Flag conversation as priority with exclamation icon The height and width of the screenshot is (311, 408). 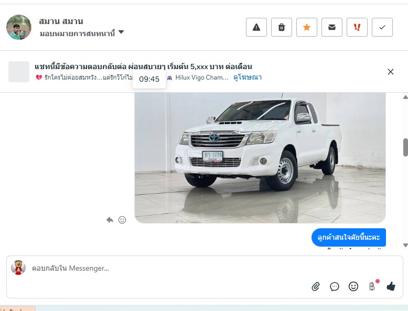pos(357,27)
